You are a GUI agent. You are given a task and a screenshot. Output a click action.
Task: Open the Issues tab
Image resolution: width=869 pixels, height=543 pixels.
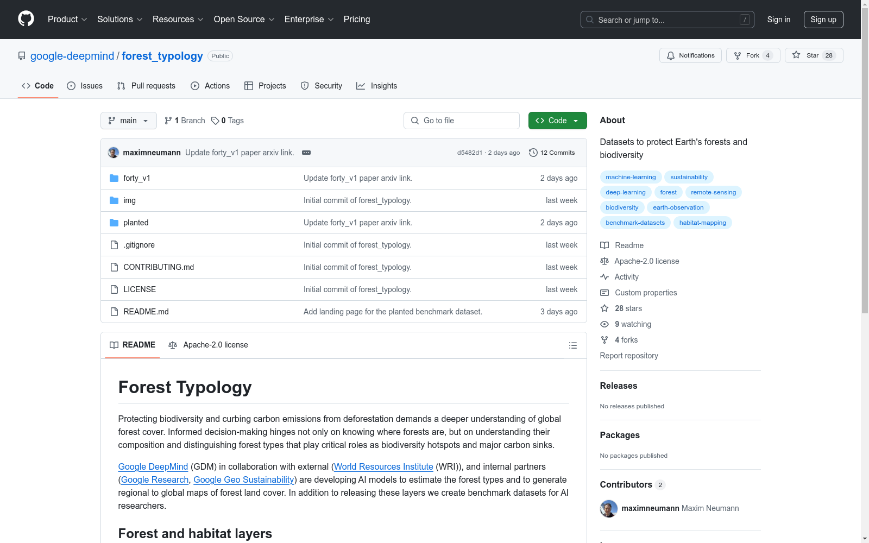[x=85, y=86]
